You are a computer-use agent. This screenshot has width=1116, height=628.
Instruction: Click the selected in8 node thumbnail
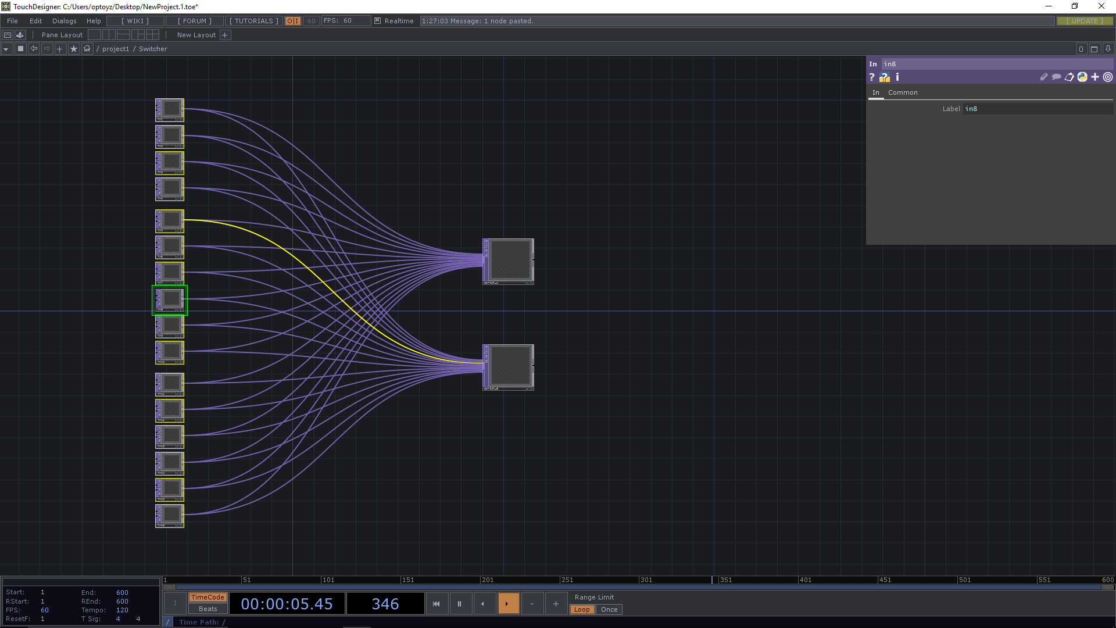[x=170, y=298]
